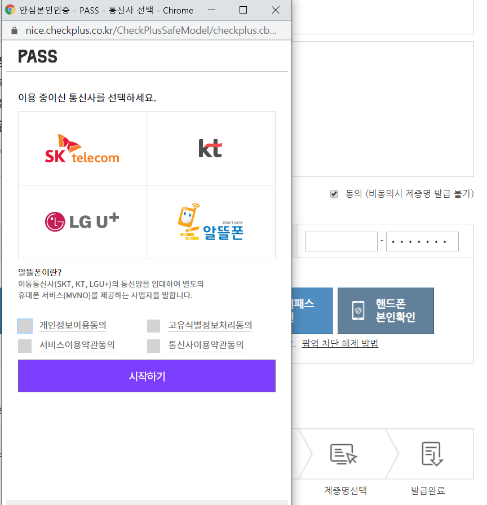Click the PASS logo header
487x505 pixels.
38,56
